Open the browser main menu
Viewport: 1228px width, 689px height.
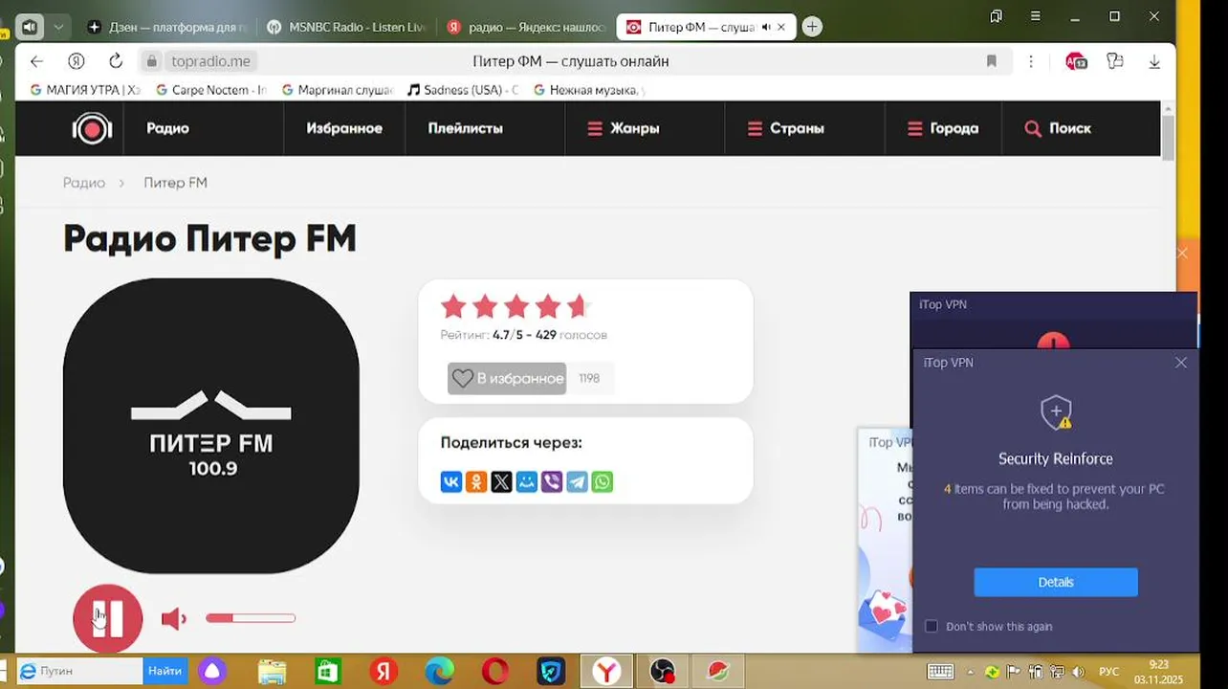(x=1036, y=16)
